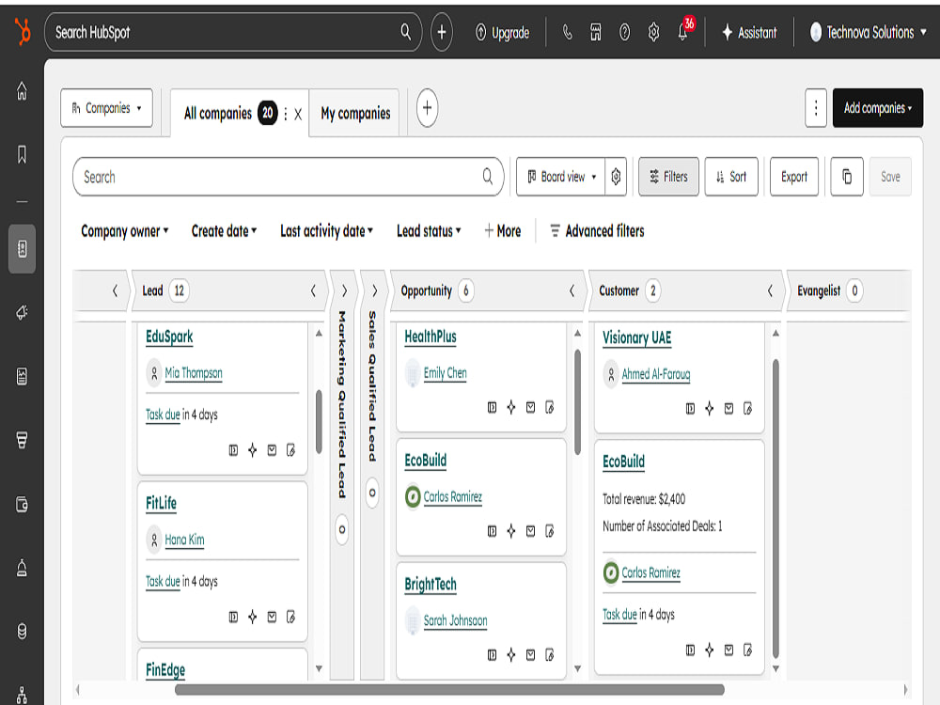Click Upgrade in the top bar
This screenshot has width=940, height=705.
pos(502,32)
